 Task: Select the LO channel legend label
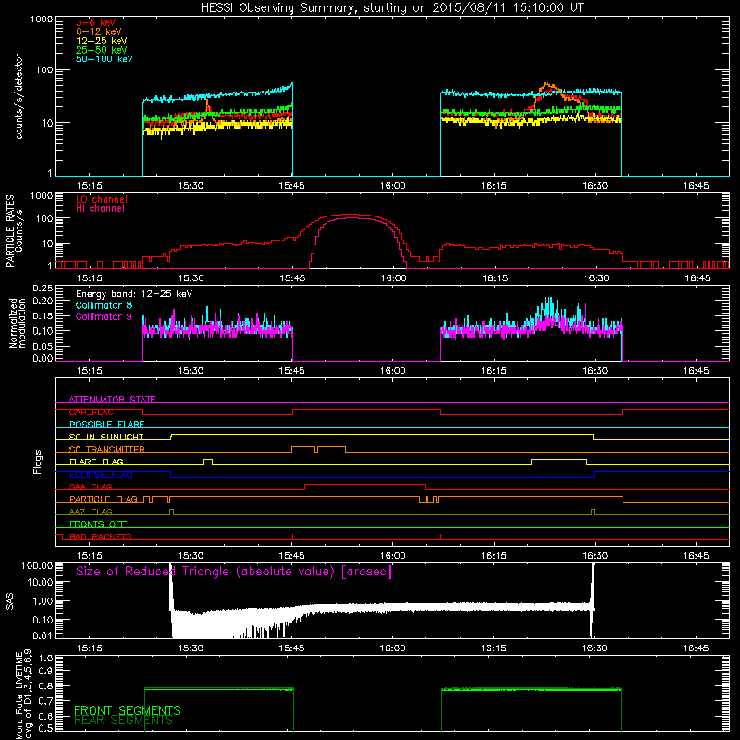tap(102, 199)
